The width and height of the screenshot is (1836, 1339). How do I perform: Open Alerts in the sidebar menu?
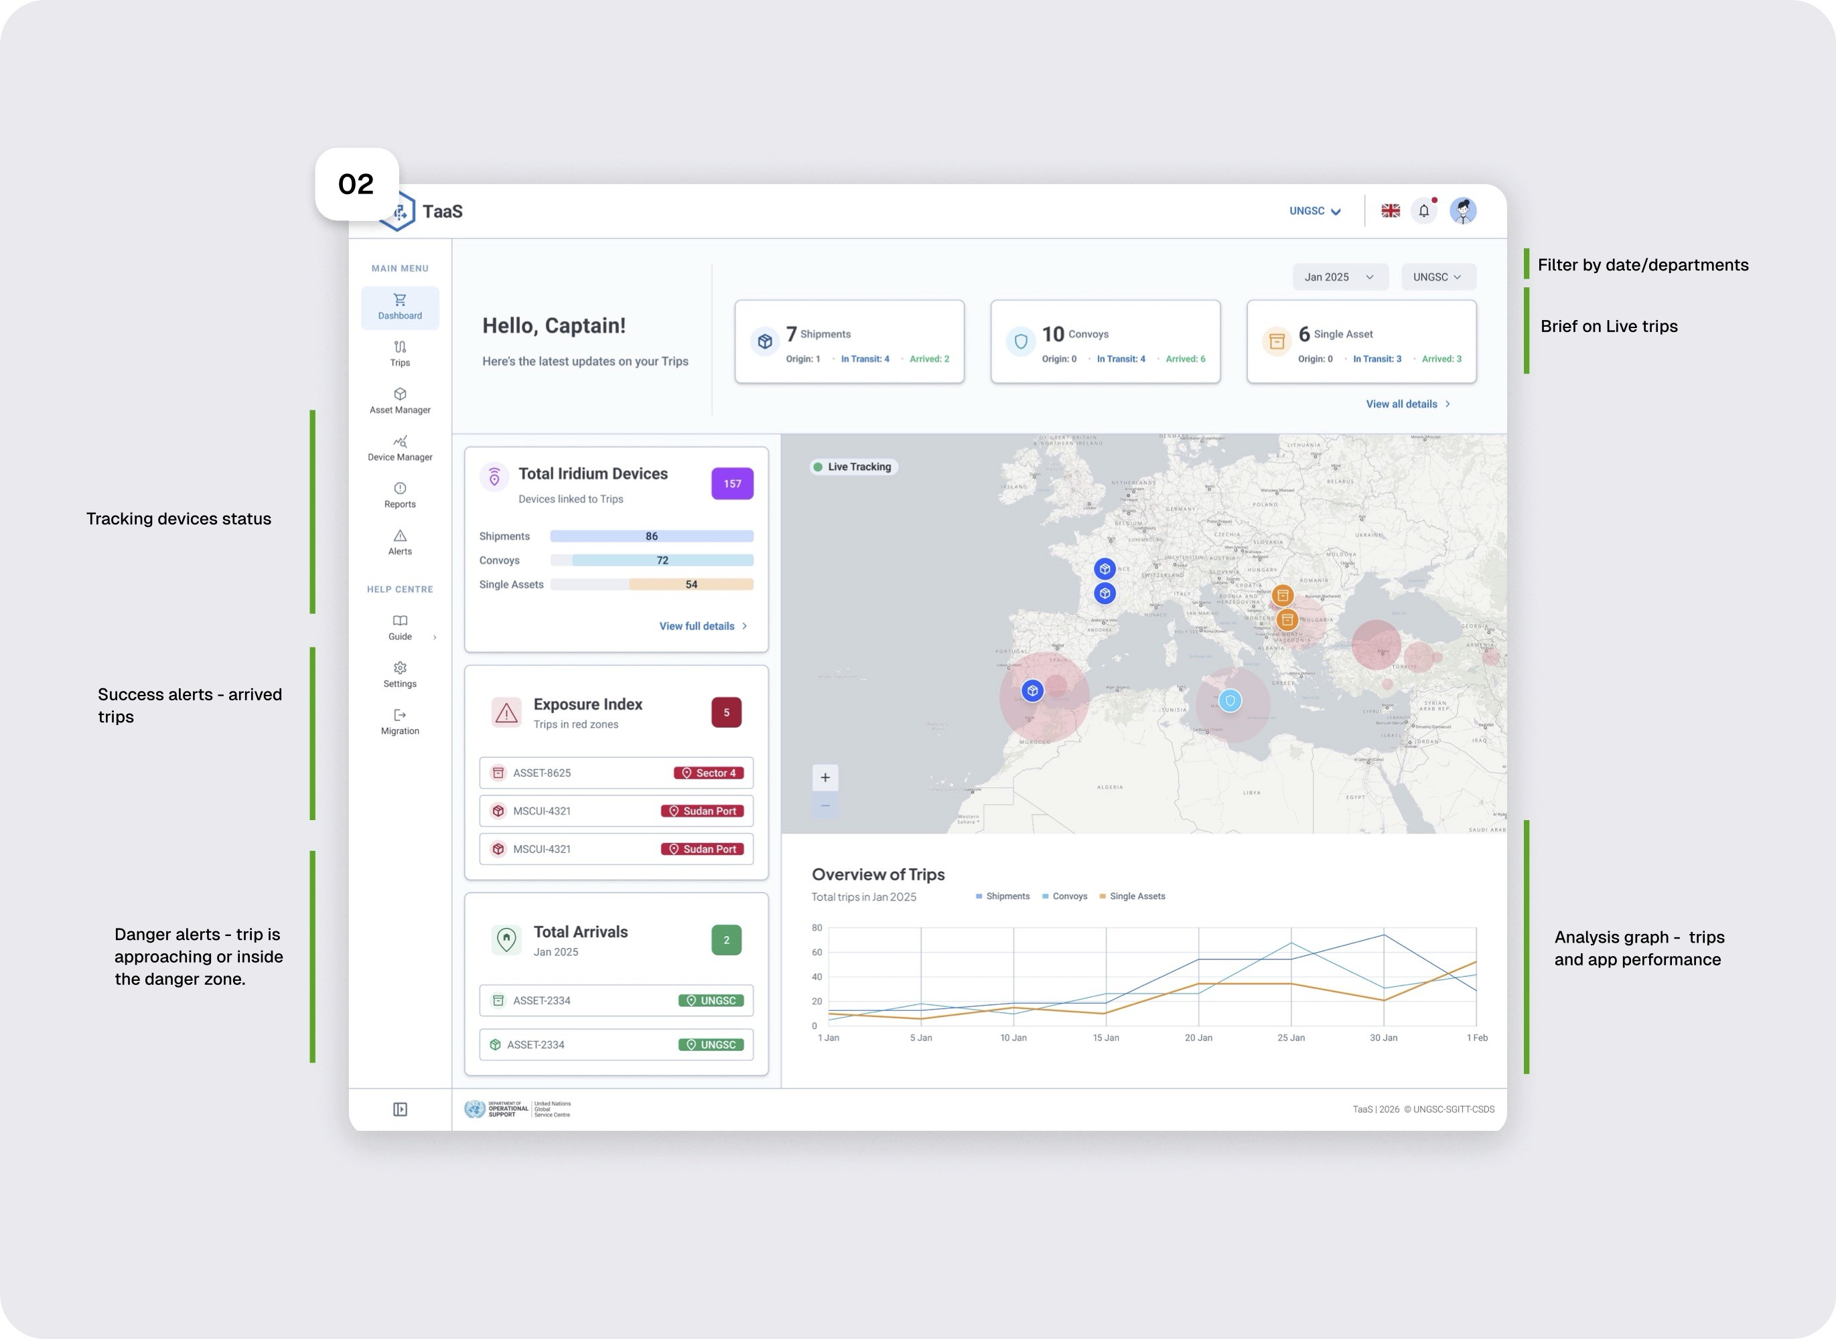(x=400, y=542)
